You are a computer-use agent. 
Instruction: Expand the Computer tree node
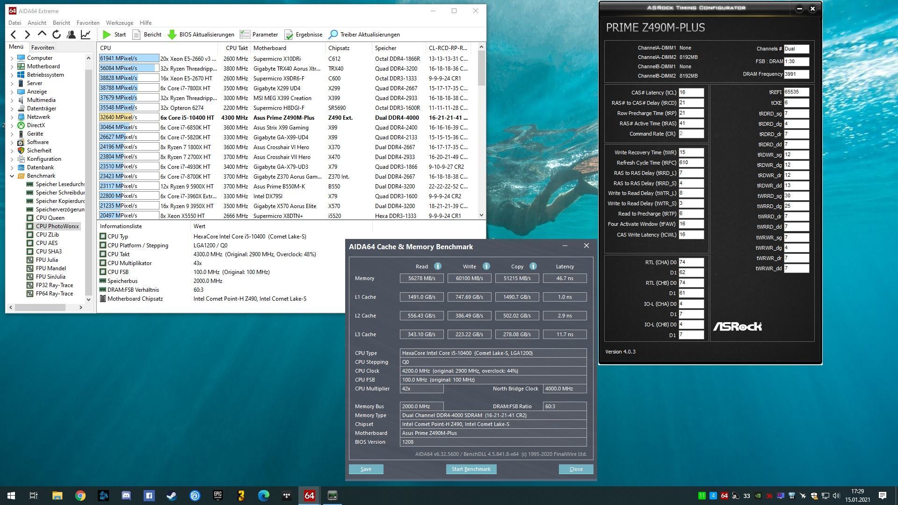pos(12,58)
